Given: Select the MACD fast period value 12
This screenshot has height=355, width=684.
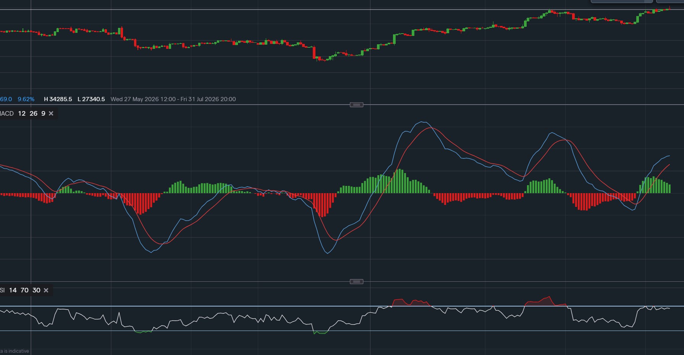Looking at the screenshot, I should (22, 113).
